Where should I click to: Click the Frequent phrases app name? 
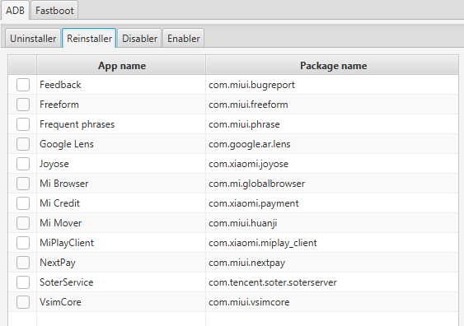click(77, 124)
